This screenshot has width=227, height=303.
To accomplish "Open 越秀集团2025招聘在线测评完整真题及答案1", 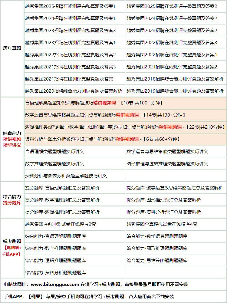I will click(x=70, y=6).
